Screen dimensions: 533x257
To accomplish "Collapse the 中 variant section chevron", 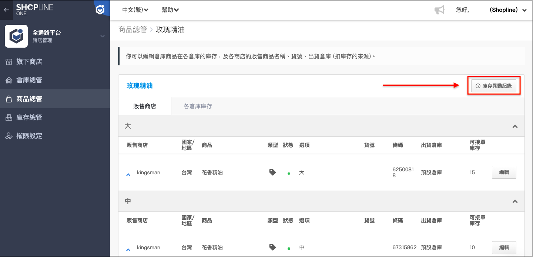I will pyautogui.click(x=514, y=202).
